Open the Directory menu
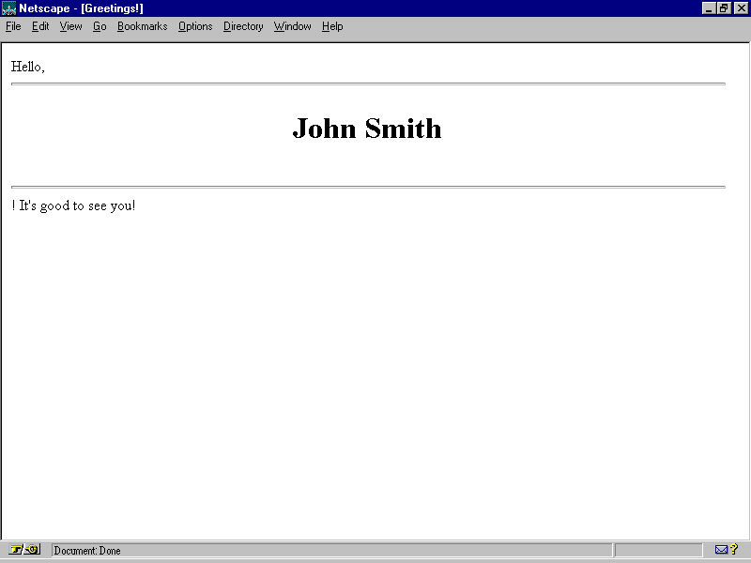This screenshot has height=563, width=751. (x=243, y=26)
